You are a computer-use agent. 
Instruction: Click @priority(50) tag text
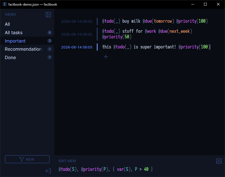[117, 37]
